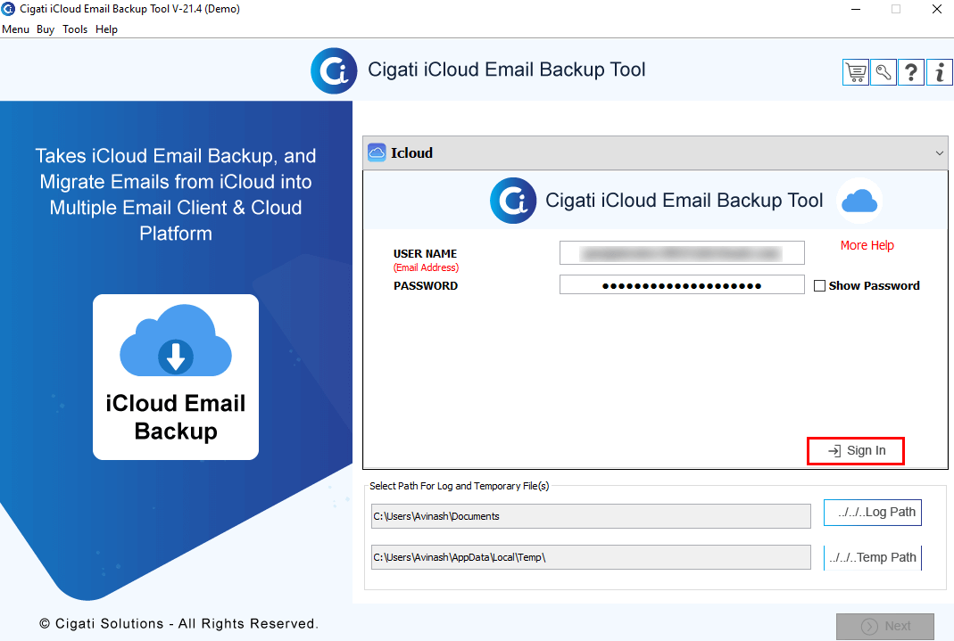The width and height of the screenshot is (954, 641).
Task: Click the Sign In button
Action: click(856, 451)
